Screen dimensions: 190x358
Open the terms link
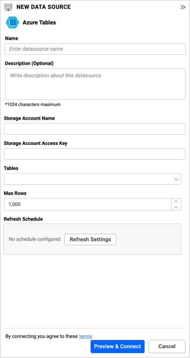[85, 336]
